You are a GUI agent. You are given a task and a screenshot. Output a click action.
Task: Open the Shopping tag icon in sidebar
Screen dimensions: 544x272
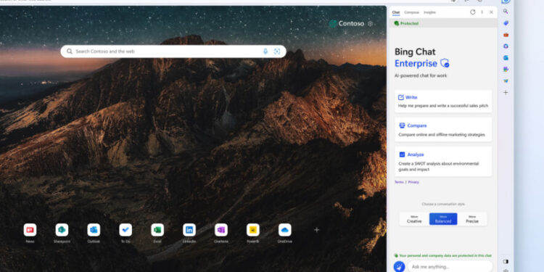tap(506, 23)
